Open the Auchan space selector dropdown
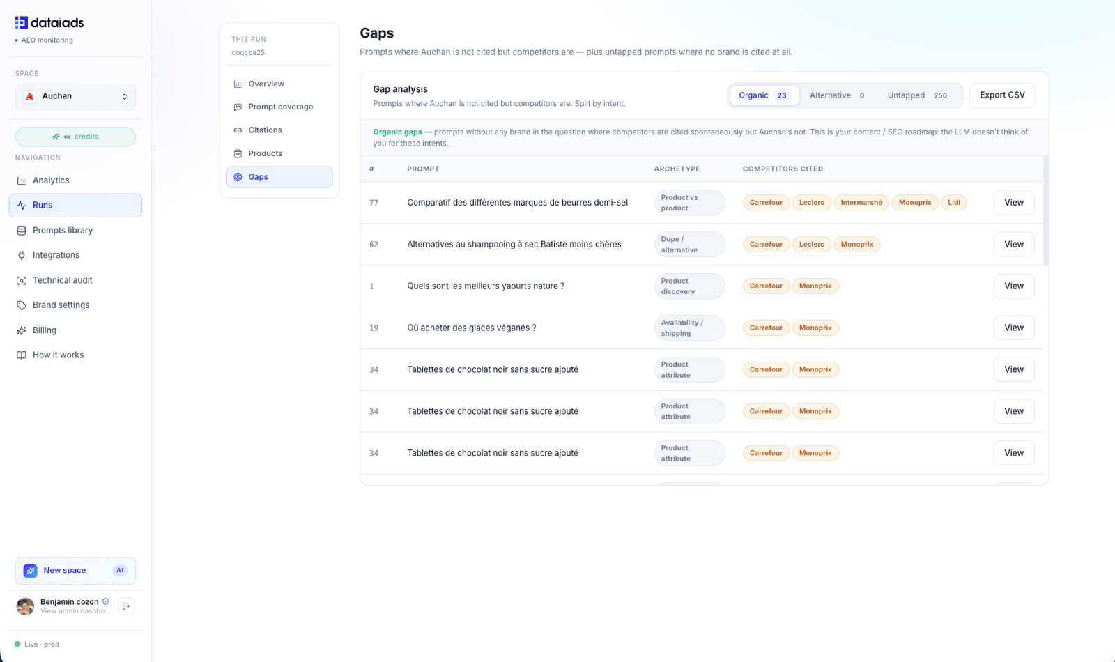 coord(75,97)
